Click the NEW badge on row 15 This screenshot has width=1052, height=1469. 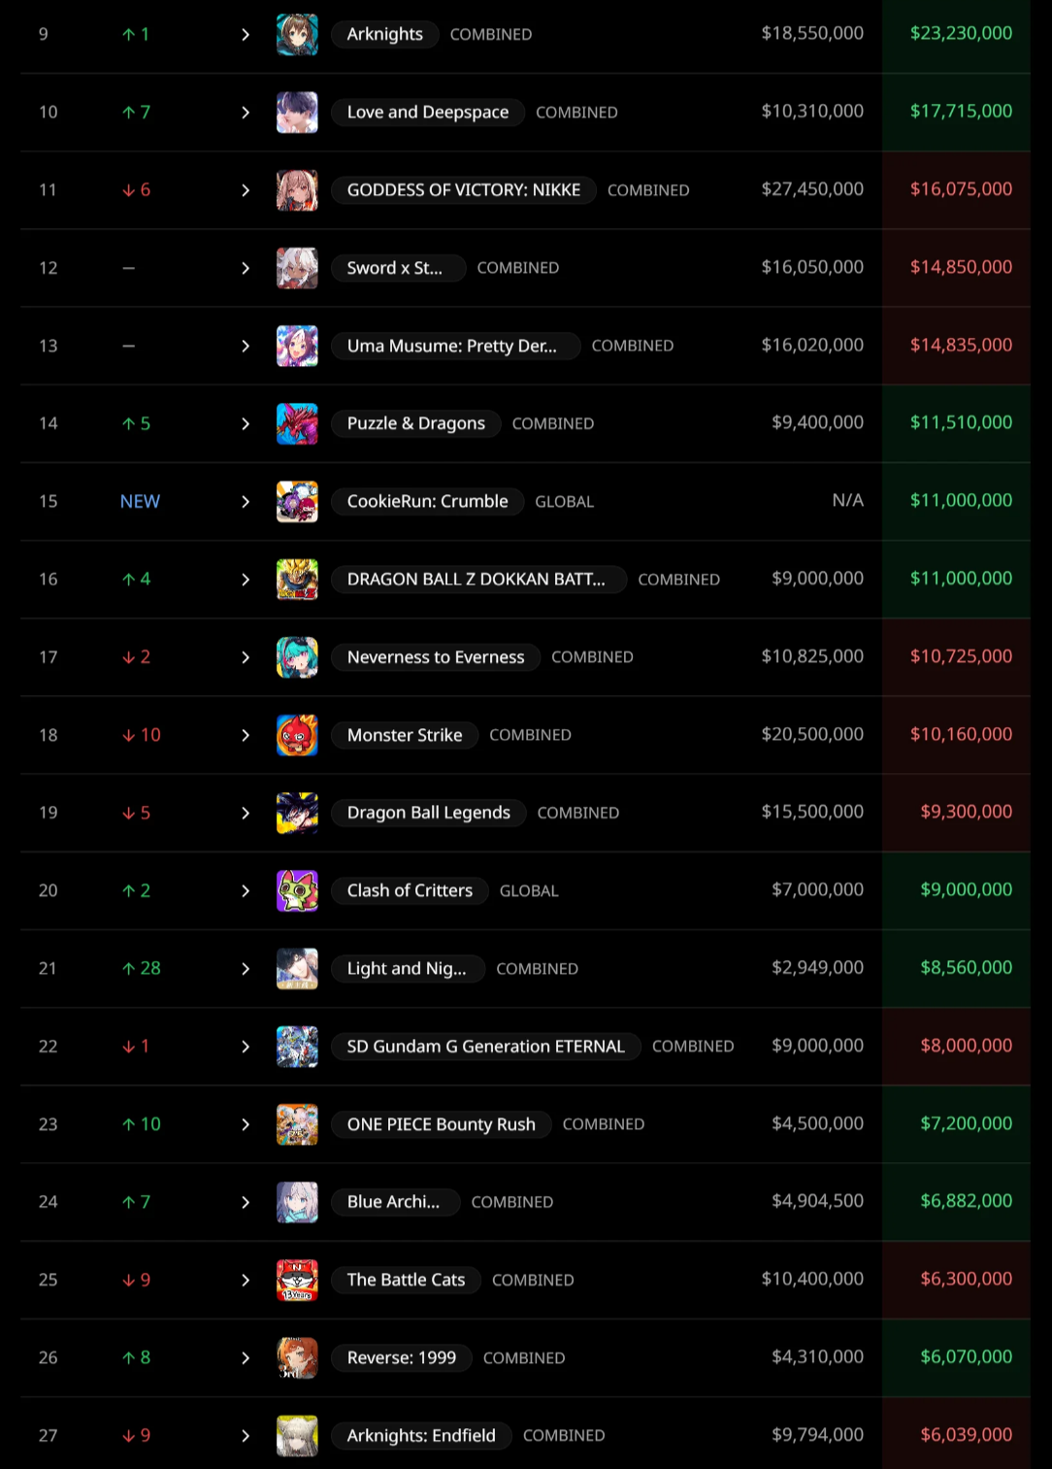tap(140, 502)
